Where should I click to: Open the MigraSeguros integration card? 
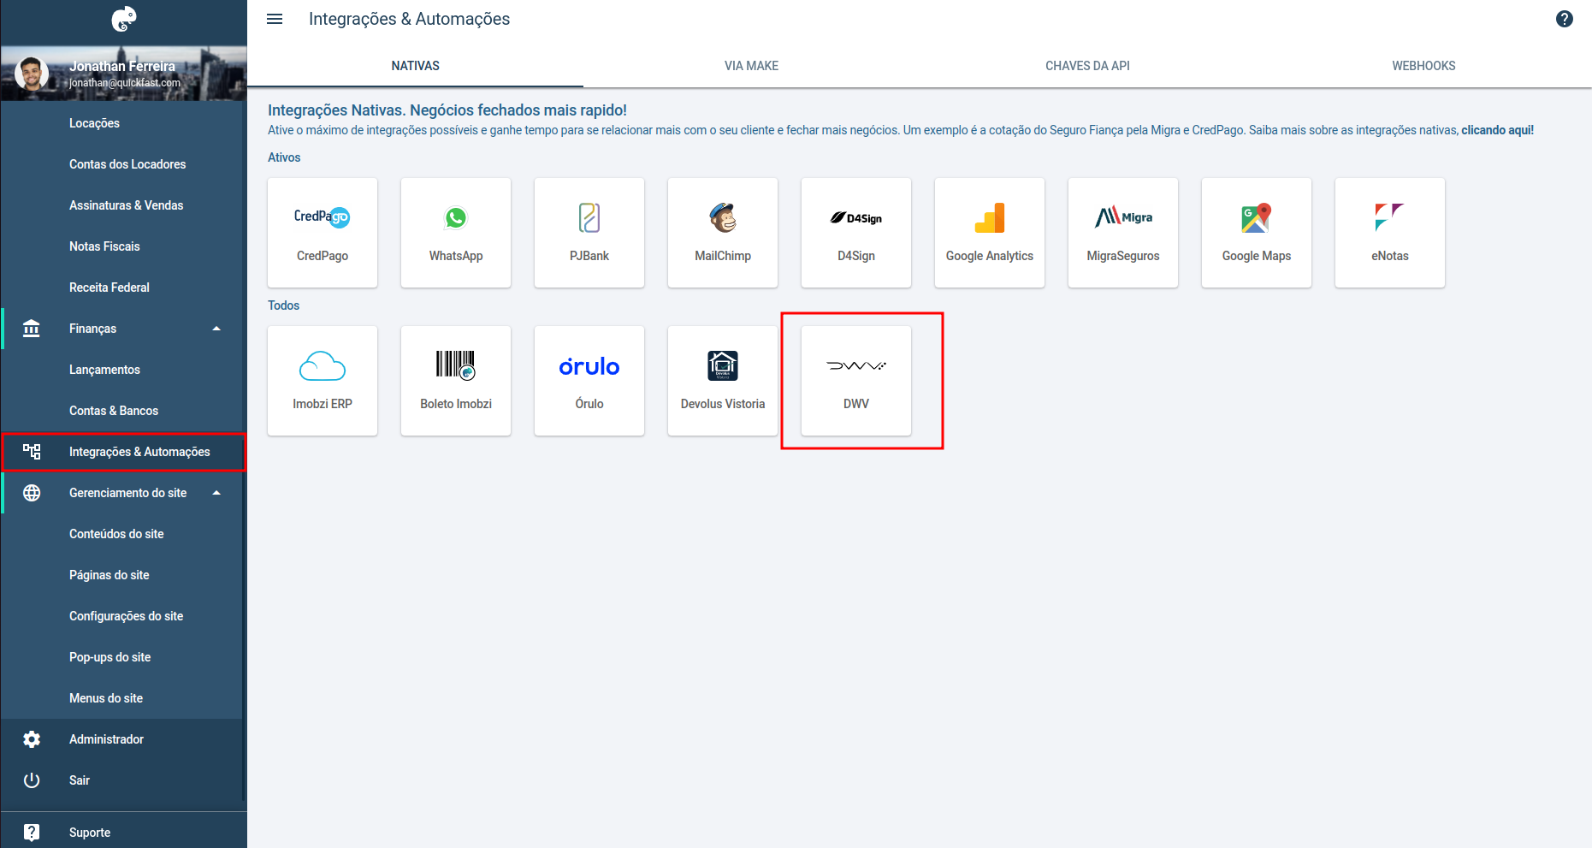tap(1123, 233)
